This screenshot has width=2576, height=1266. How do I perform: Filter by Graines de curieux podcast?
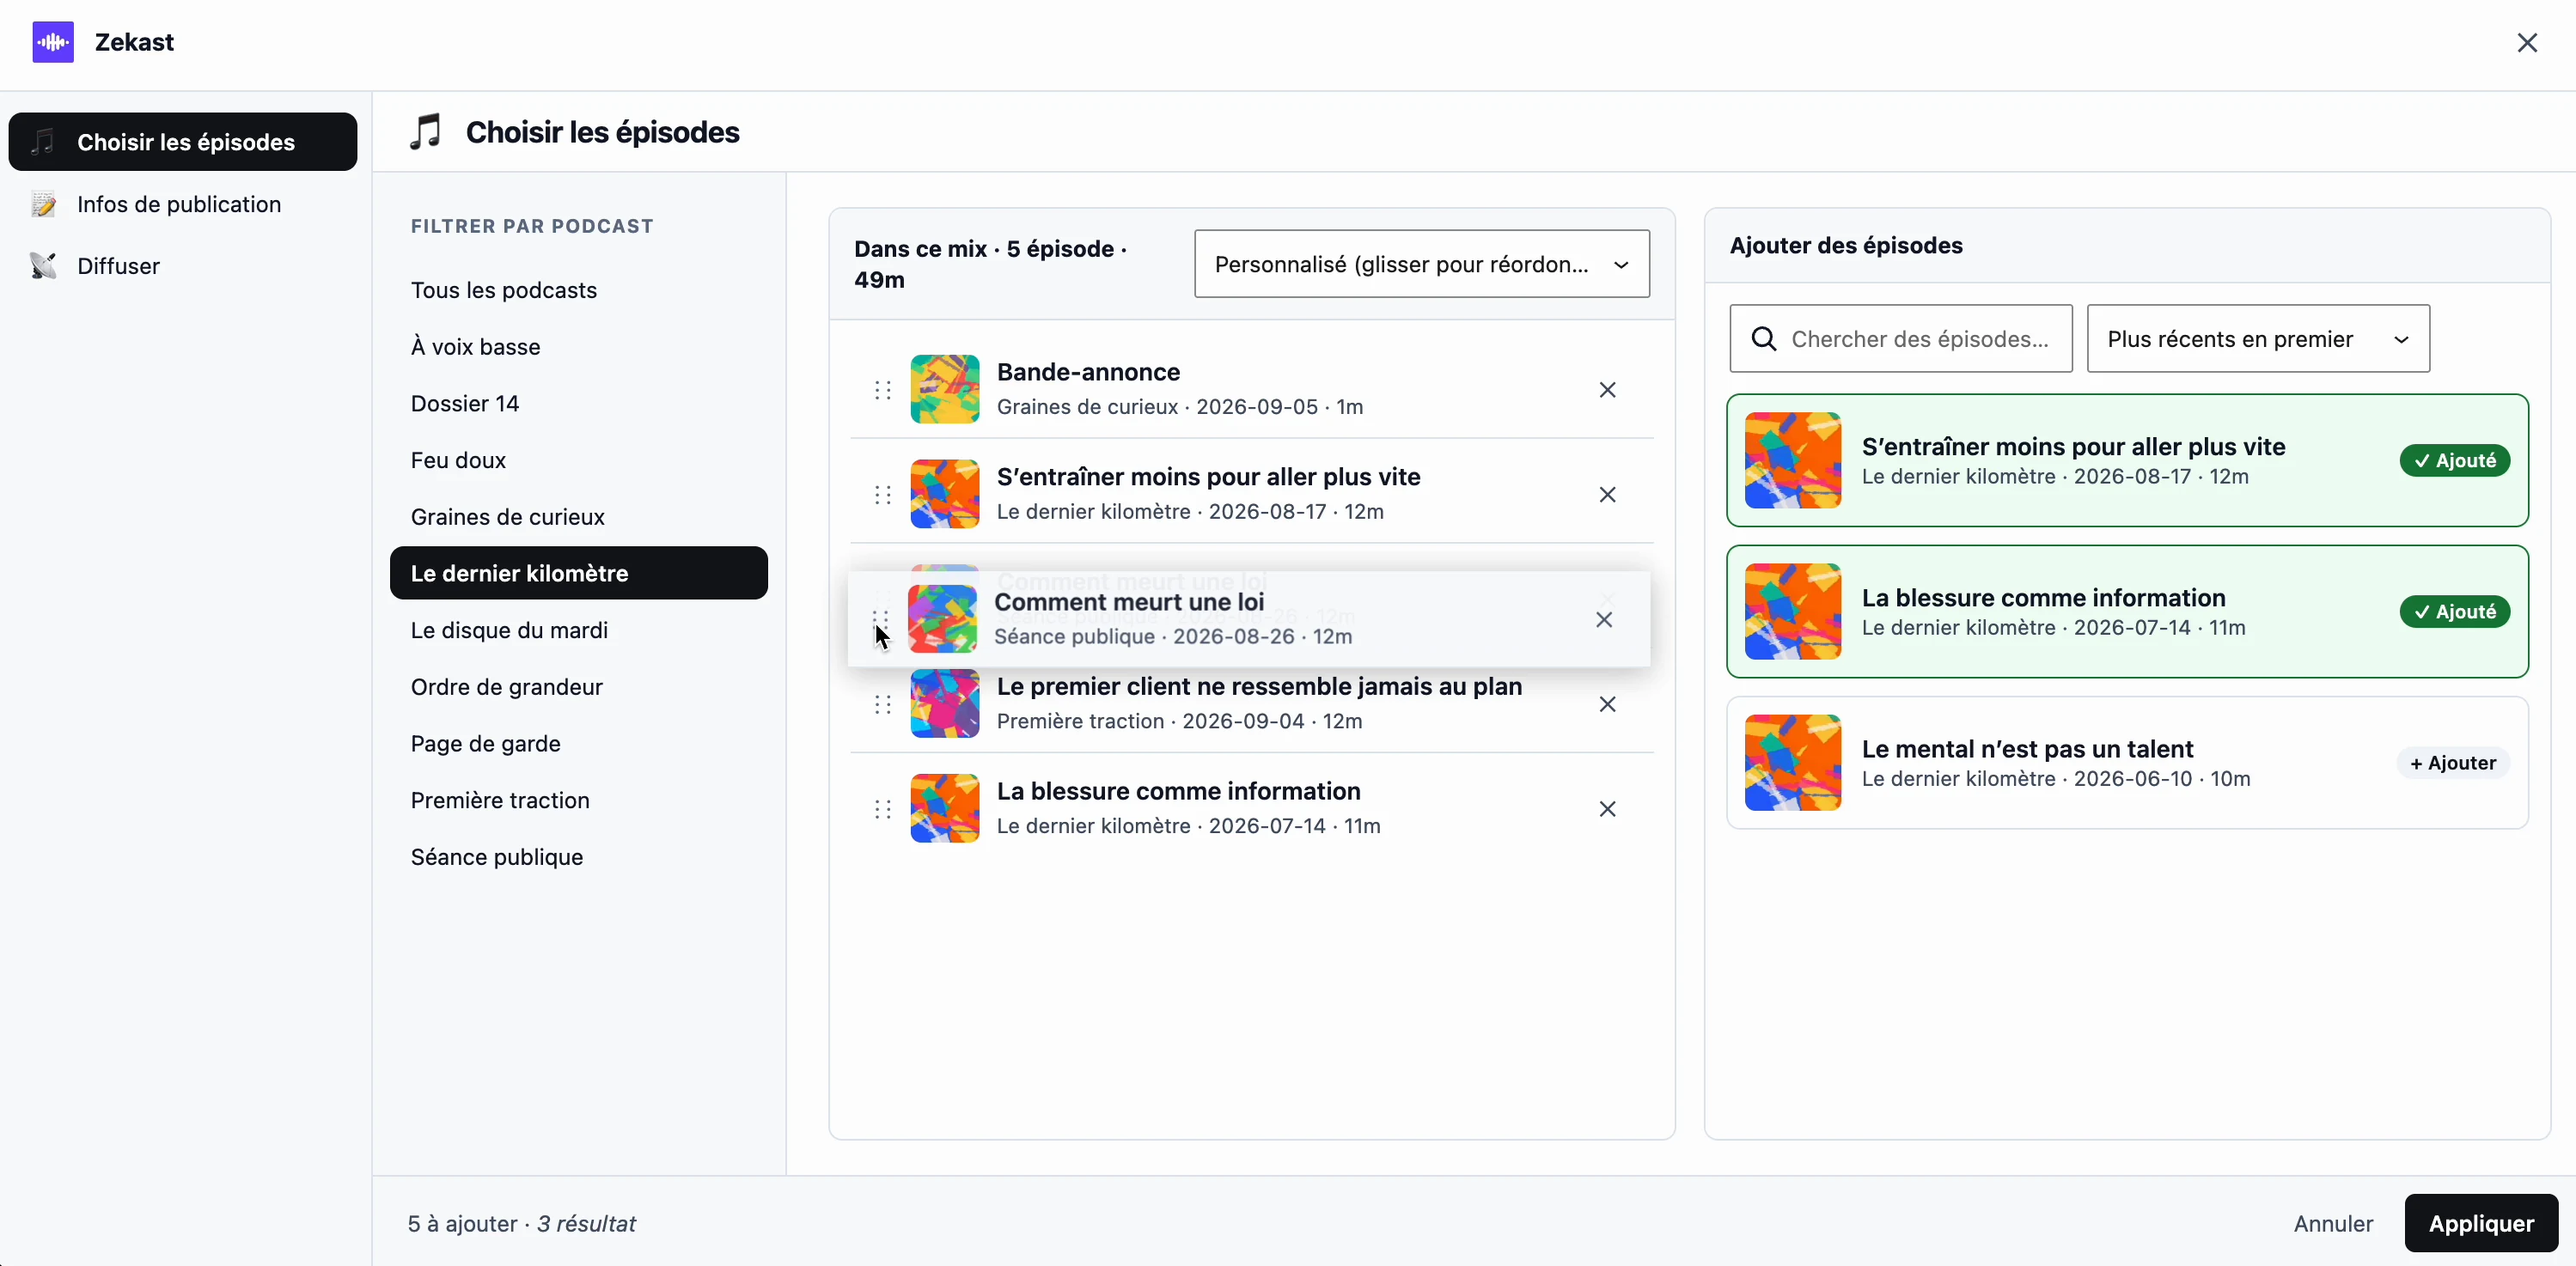(579, 516)
